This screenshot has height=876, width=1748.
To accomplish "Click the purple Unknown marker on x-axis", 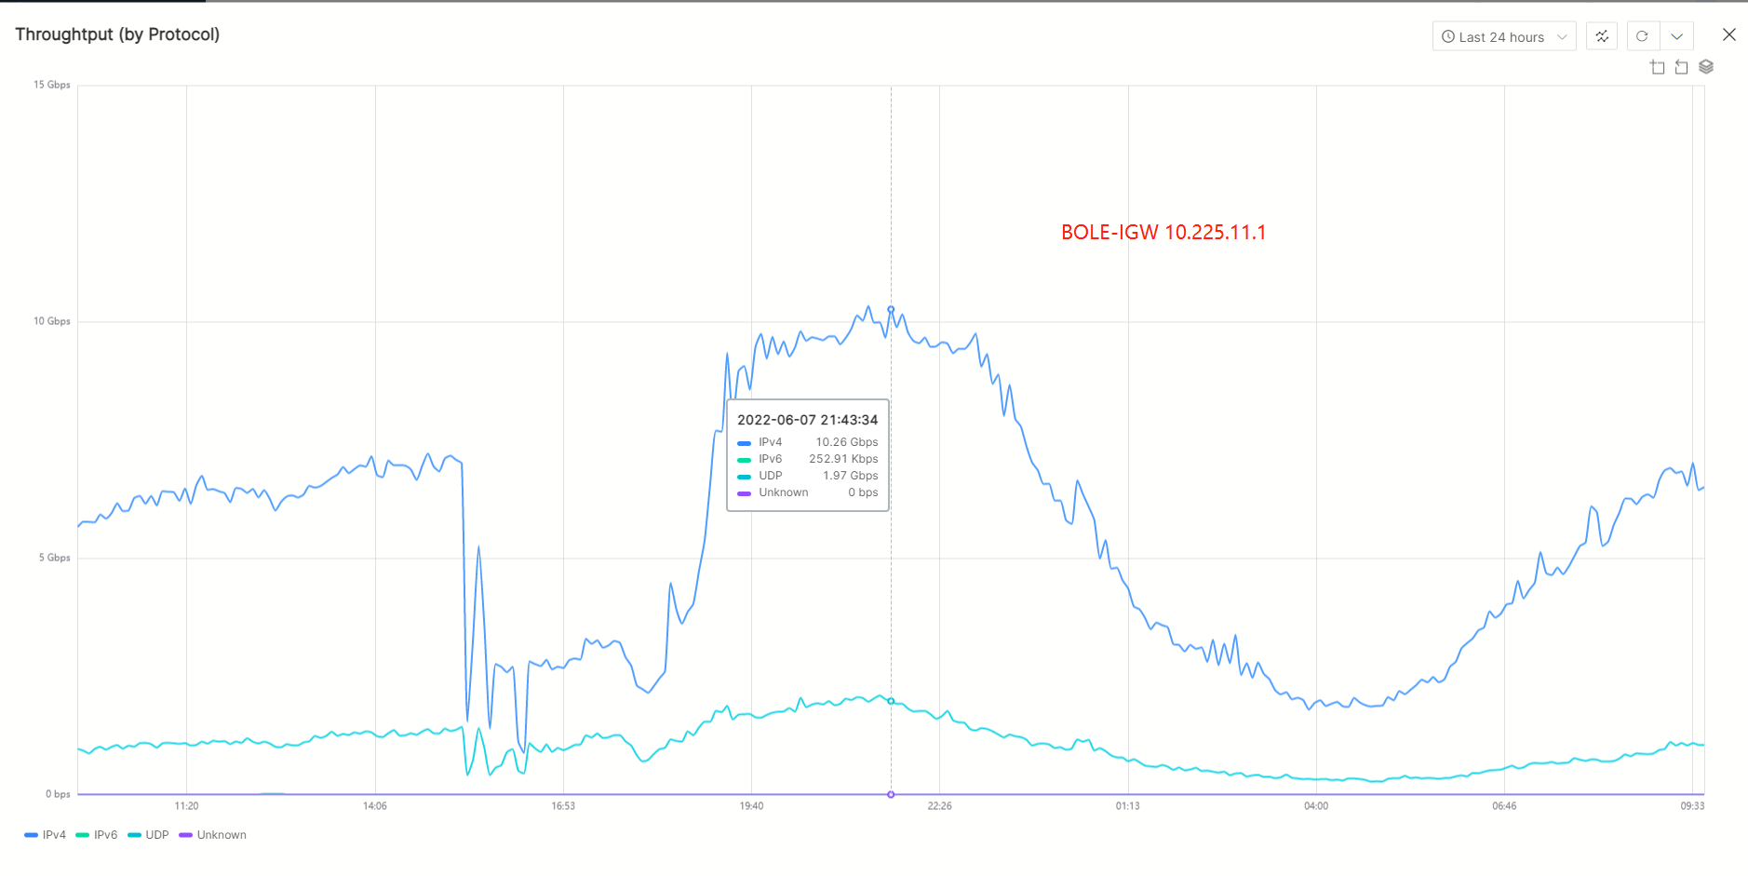I will point(891,794).
